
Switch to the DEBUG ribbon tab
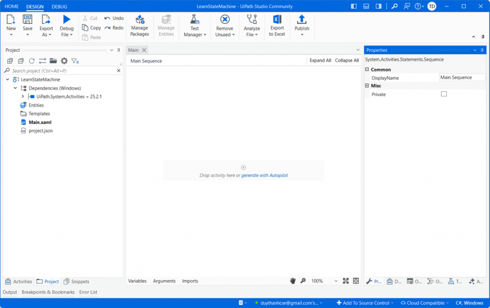[x=59, y=7]
